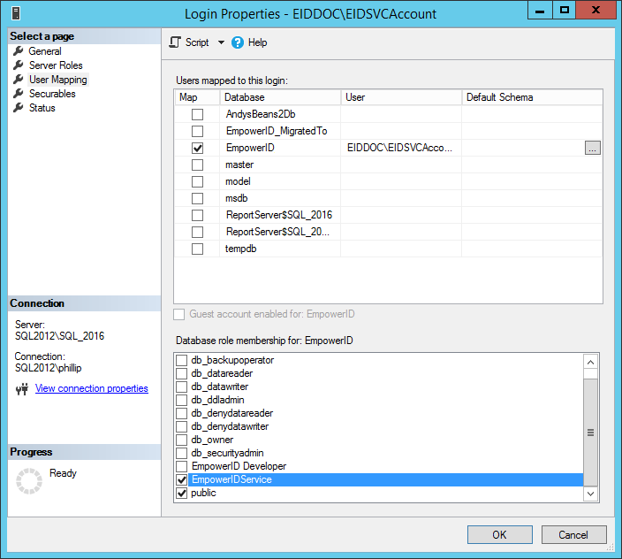Uncheck the EmpowerIDService role checkbox
Image resolution: width=622 pixels, height=559 pixels.
[x=181, y=479]
